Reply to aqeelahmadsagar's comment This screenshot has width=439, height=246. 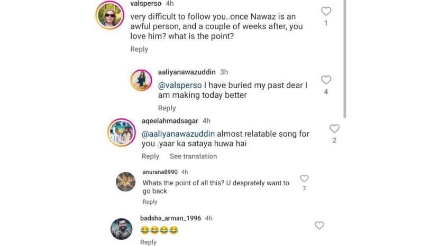(150, 156)
